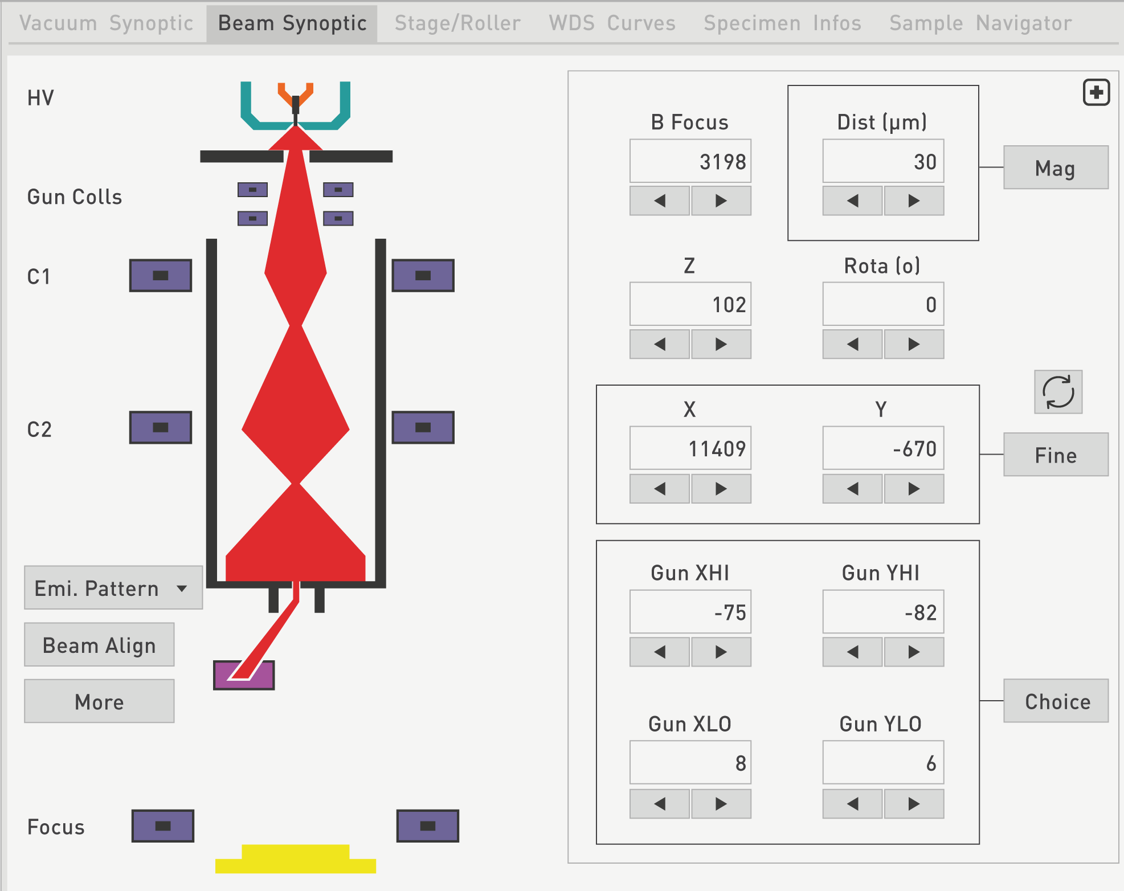The image size is (1124, 891).
Task: Click the circular refresh arrows icon
Action: point(1058,392)
